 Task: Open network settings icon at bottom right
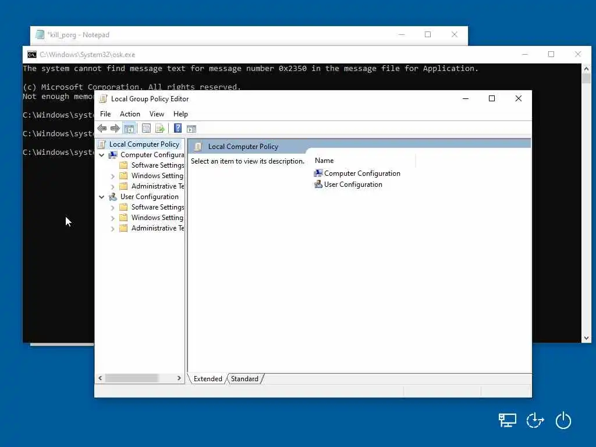pyautogui.click(x=507, y=420)
